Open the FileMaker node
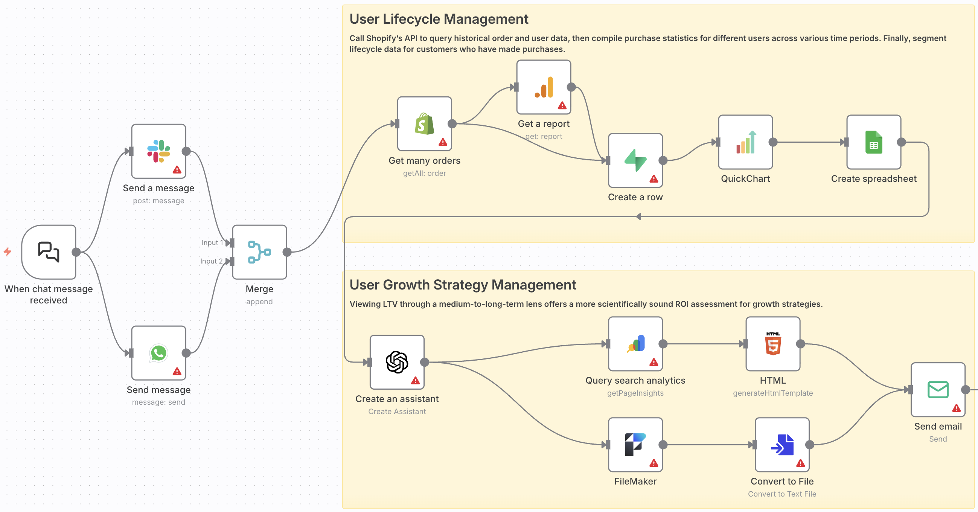Image resolution: width=978 pixels, height=512 pixels. (635, 445)
